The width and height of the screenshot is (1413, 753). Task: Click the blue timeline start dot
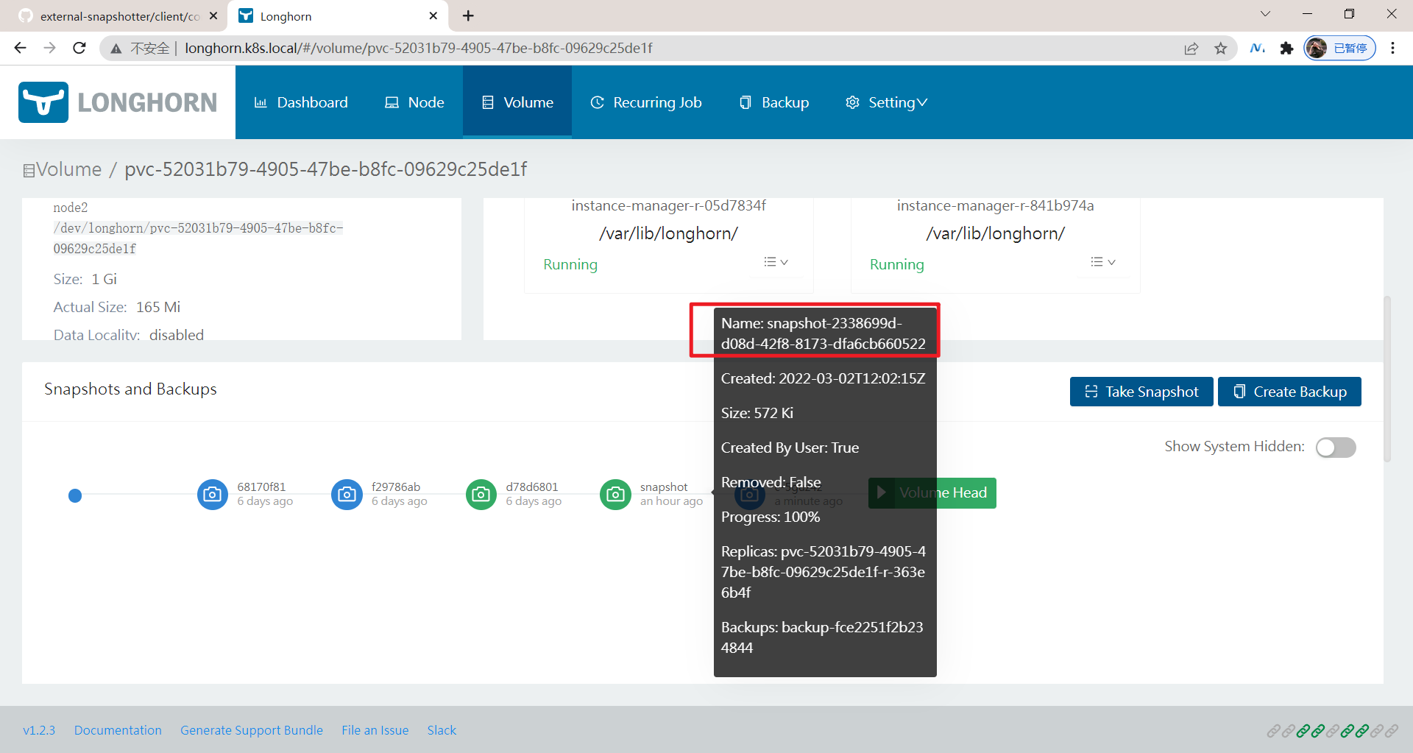(x=75, y=495)
